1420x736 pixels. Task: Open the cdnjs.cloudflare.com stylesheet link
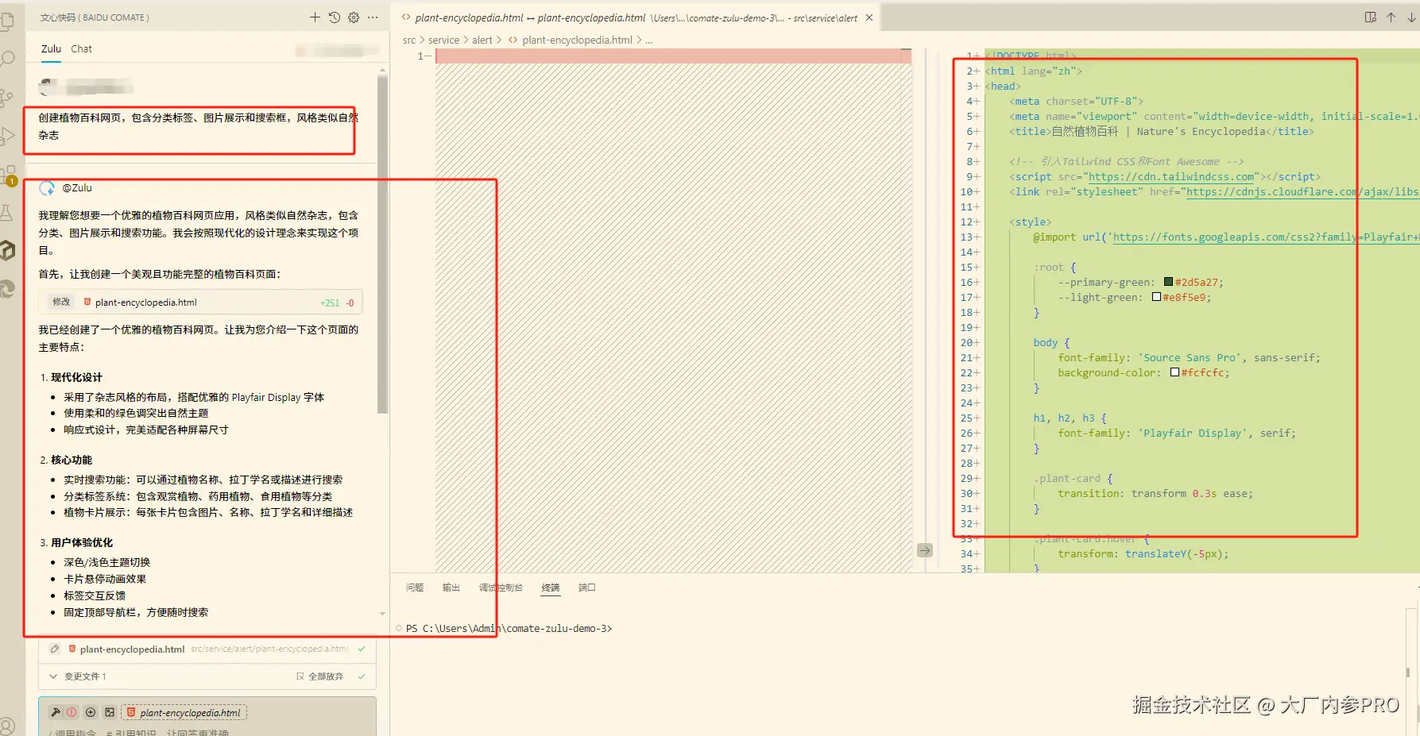[1302, 192]
